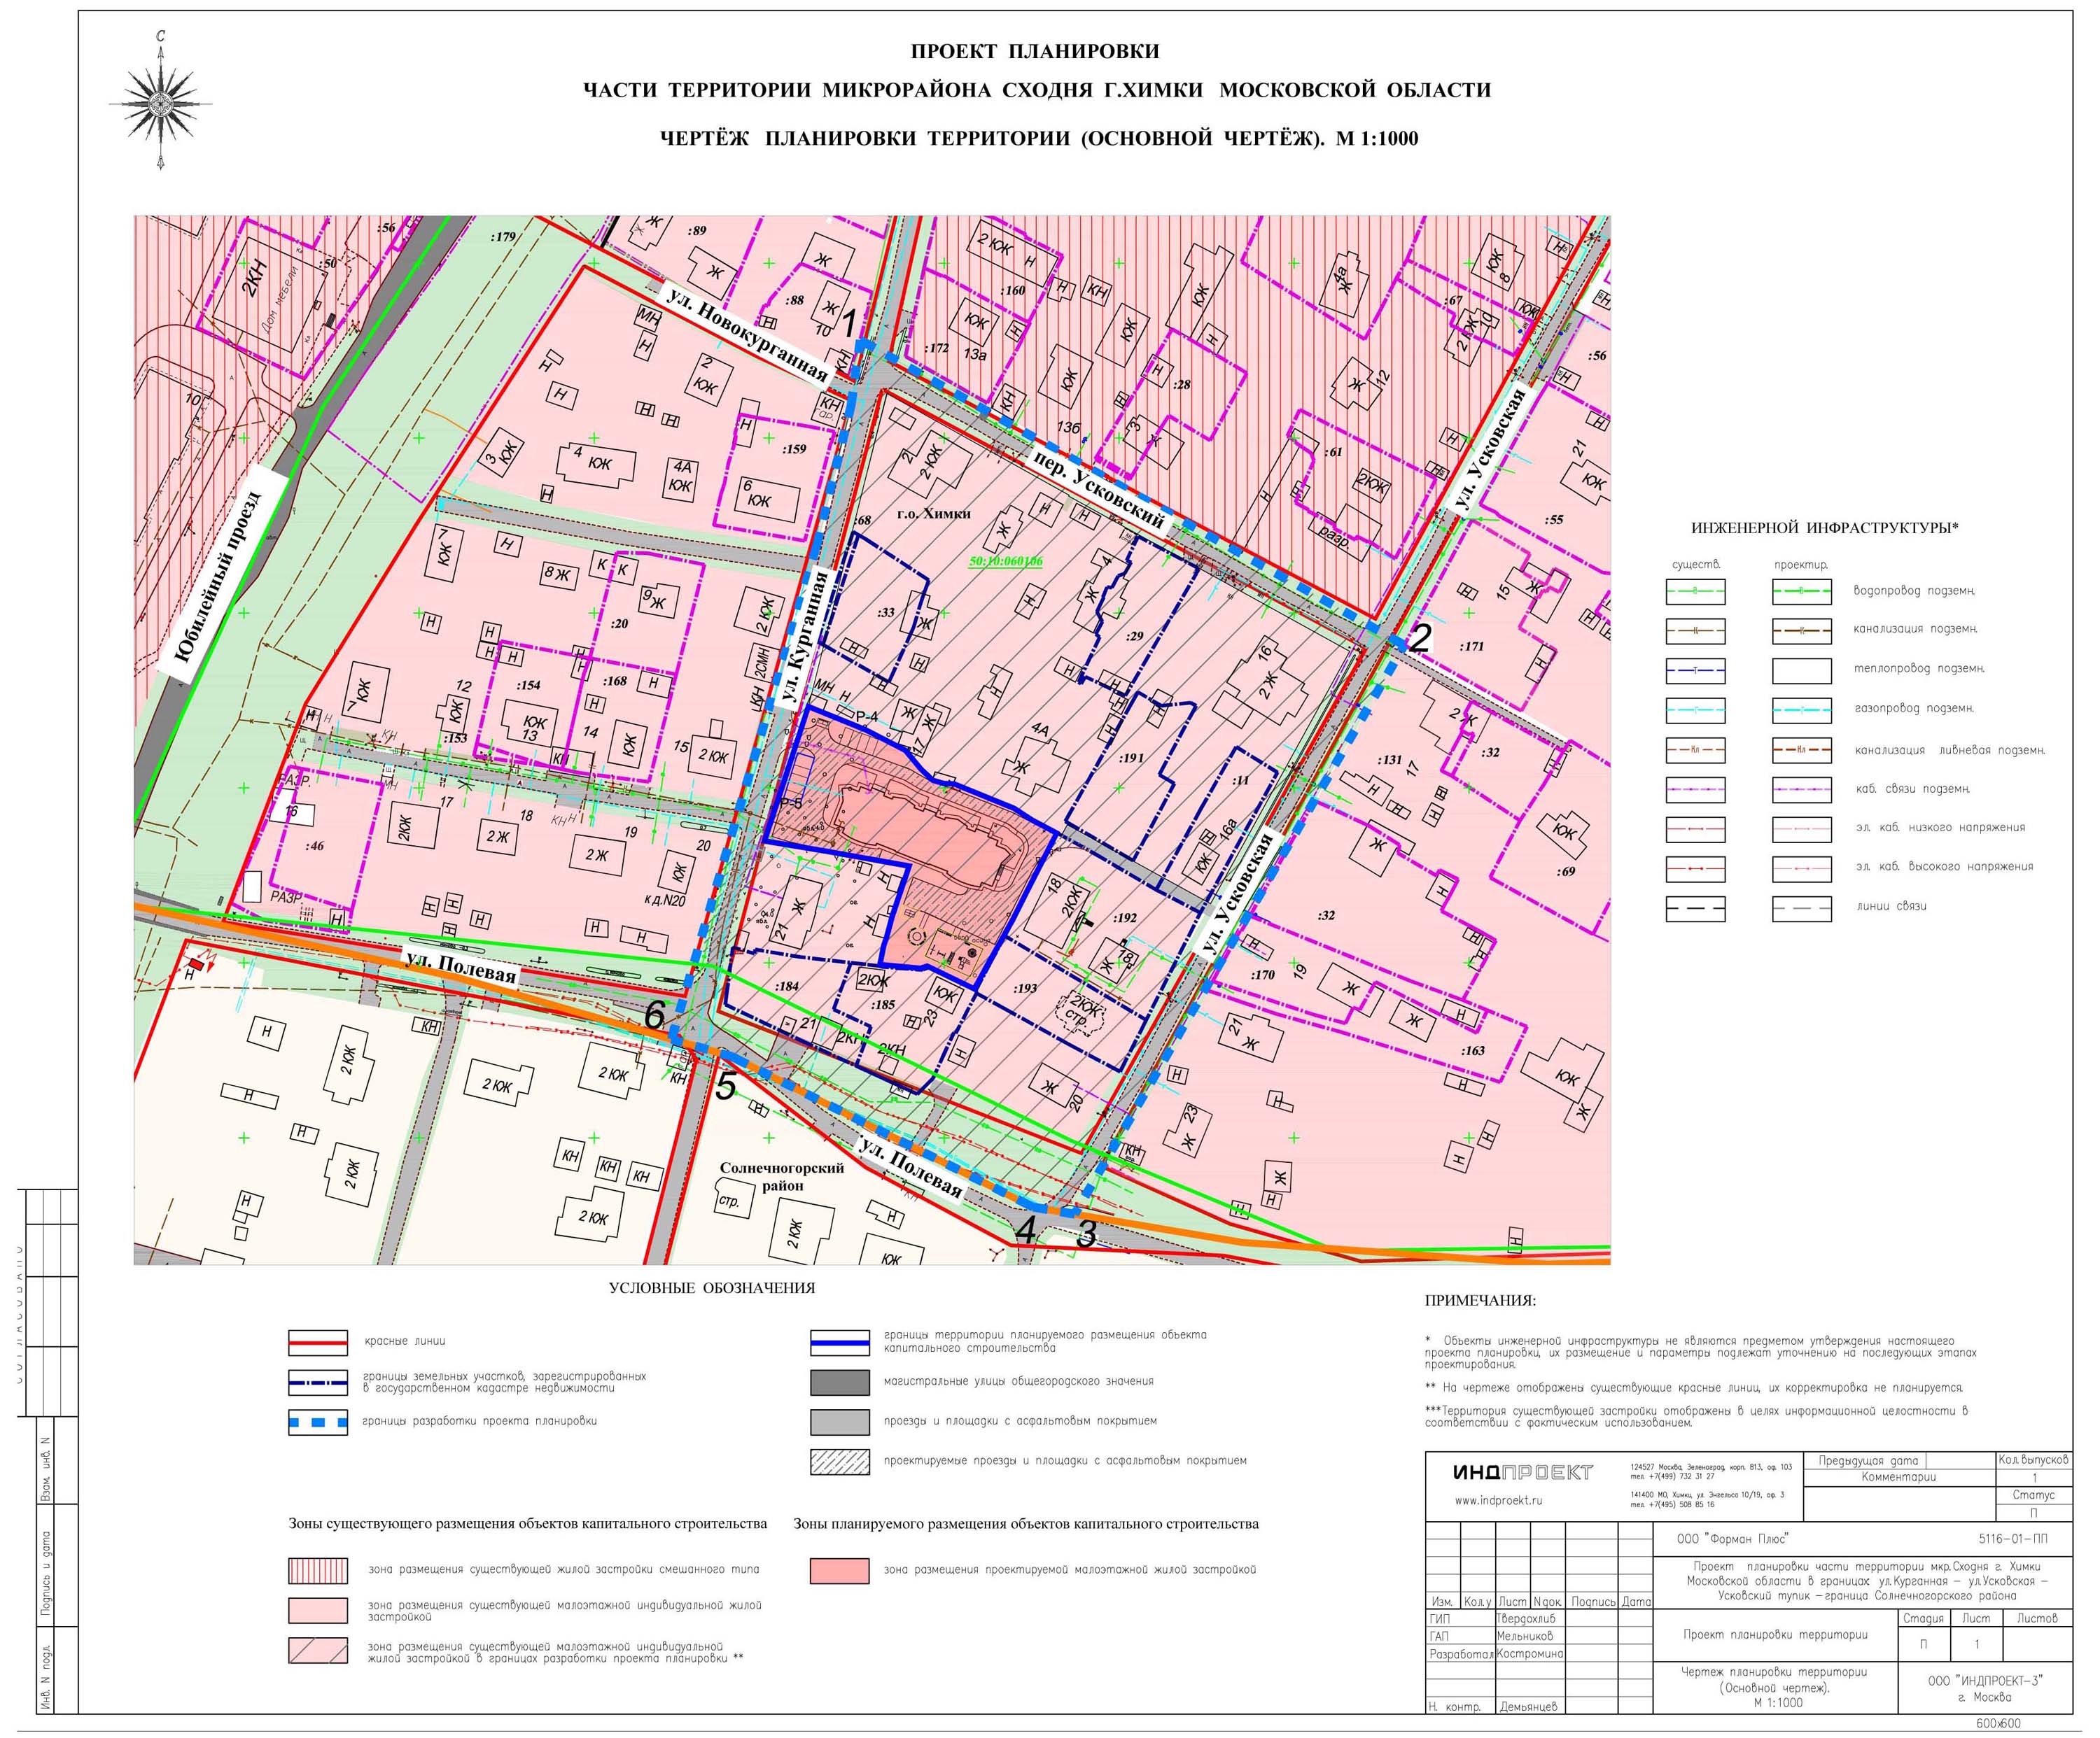Click the projected gas pipeline legend symbol
2100x1738 pixels.
pos(1801,709)
